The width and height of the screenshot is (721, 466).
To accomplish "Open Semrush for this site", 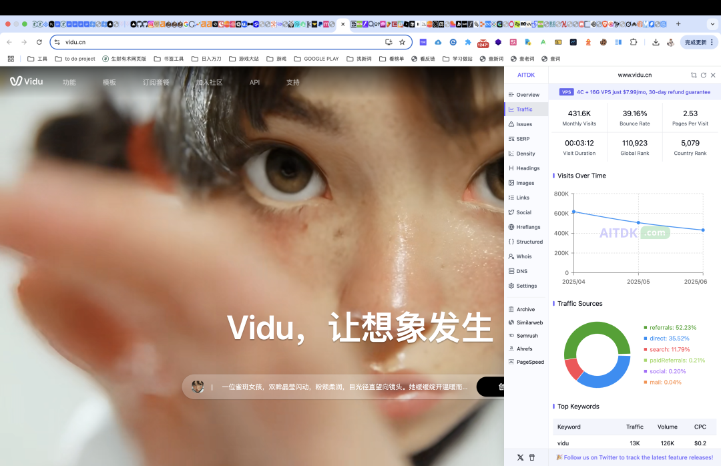I will click(x=524, y=336).
